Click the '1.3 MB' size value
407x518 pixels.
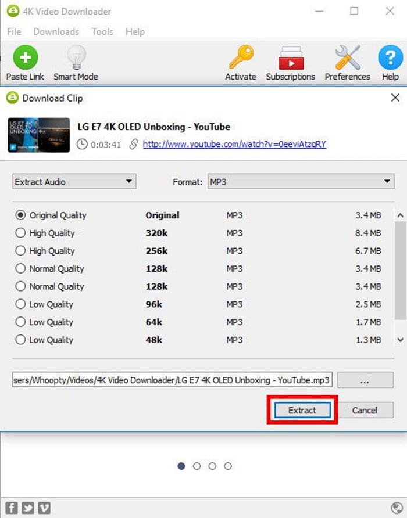368,340
